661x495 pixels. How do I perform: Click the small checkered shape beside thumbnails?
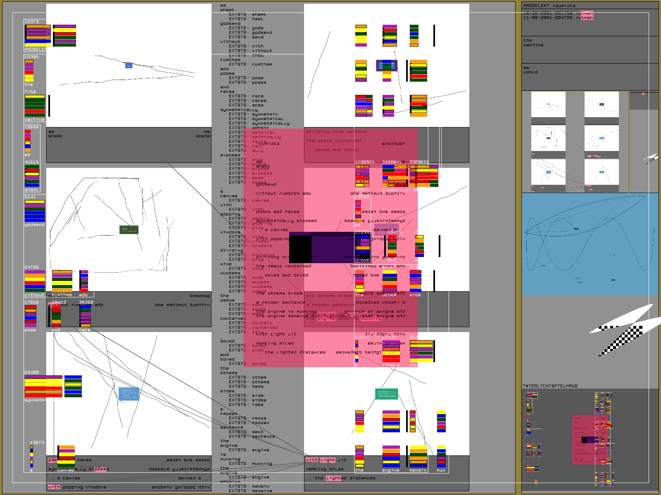pos(651,159)
